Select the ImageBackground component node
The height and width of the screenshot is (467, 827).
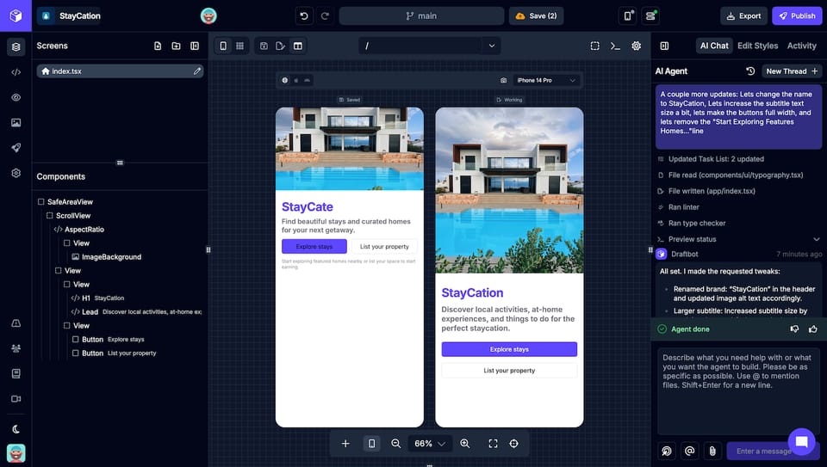[x=111, y=257]
